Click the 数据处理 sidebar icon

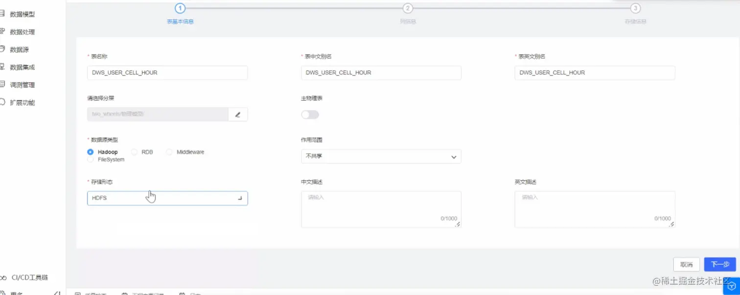(2, 31)
